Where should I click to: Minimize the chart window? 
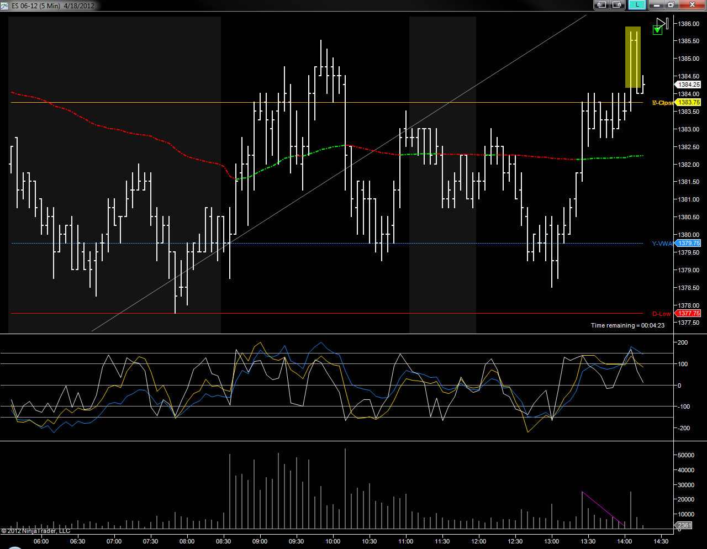point(656,5)
